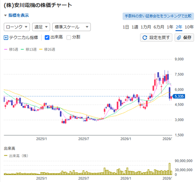Image resolution: width=196 pixels, height=182 pixels.
Task: Click the yellow 移26週 legend swatch
Action: click(x=41, y=50)
